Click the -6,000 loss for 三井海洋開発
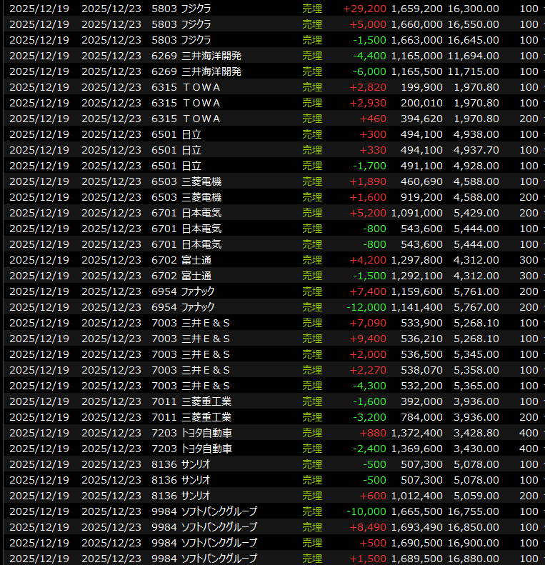This screenshot has height=565, width=545. coord(369,71)
